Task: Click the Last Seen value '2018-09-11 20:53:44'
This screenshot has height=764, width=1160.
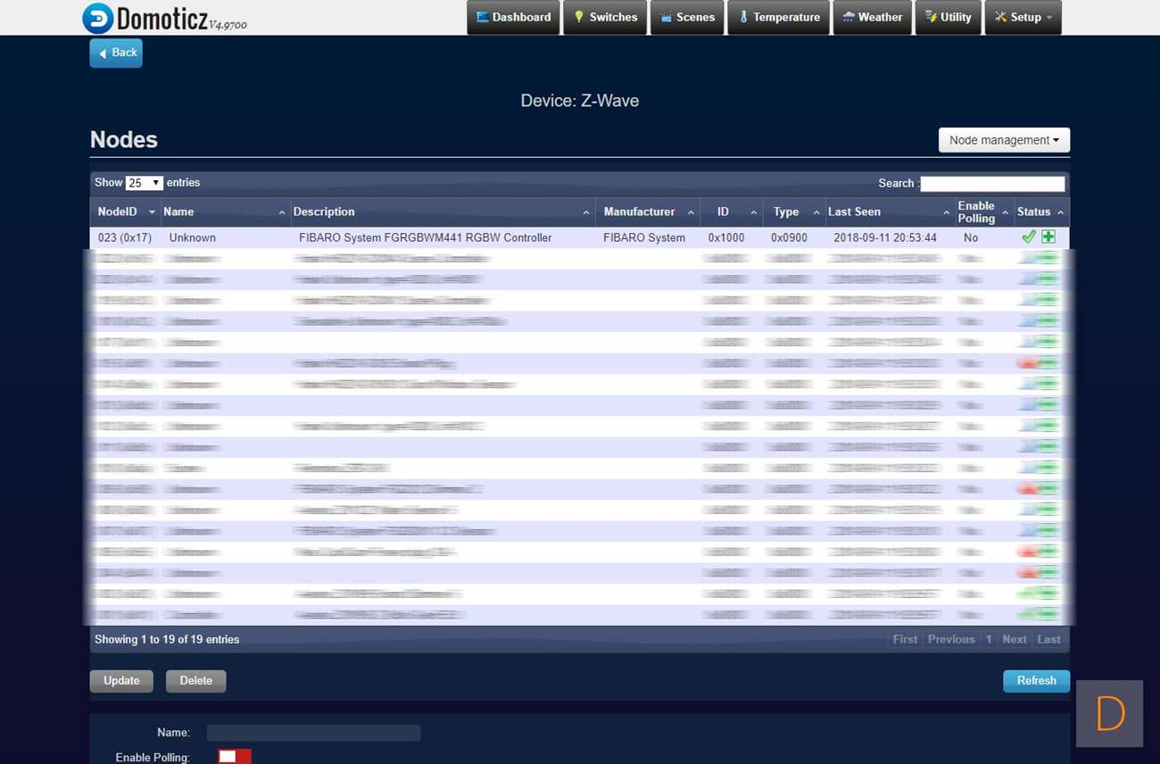Action: click(885, 238)
